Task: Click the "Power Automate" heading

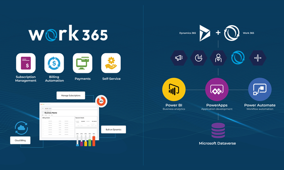Action: pyautogui.click(x=260, y=105)
